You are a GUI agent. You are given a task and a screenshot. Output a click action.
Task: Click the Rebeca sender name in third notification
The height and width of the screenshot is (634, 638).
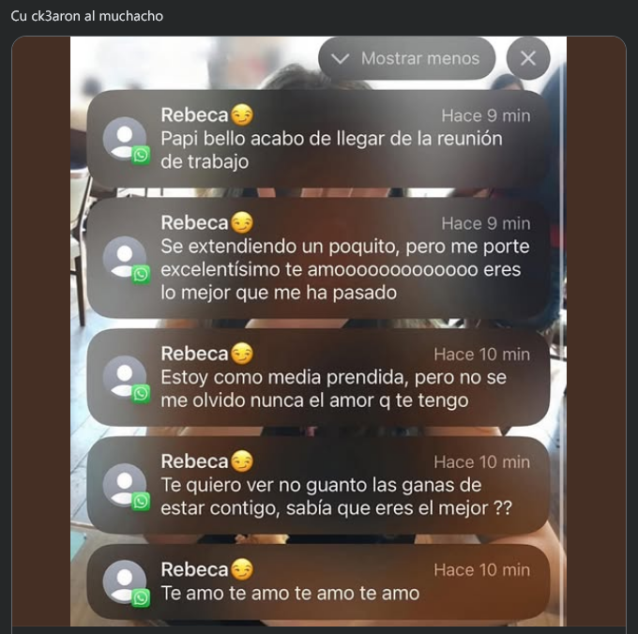pos(194,354)
